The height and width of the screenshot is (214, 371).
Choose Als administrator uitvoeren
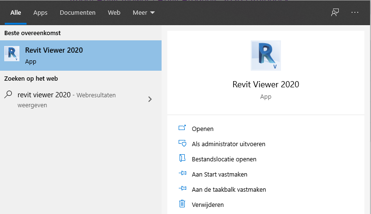pos(228,144)
